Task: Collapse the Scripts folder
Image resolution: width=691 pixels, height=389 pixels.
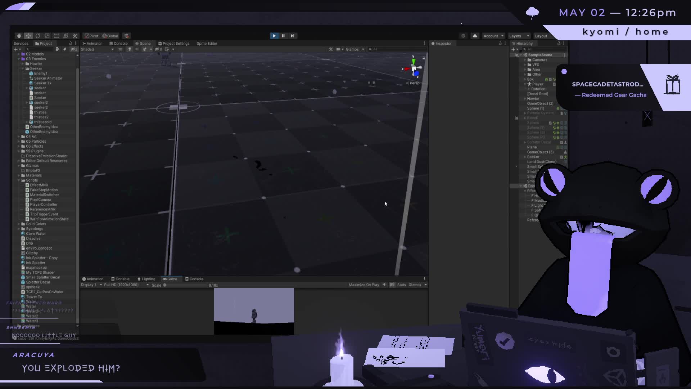Action: [19, 180]
